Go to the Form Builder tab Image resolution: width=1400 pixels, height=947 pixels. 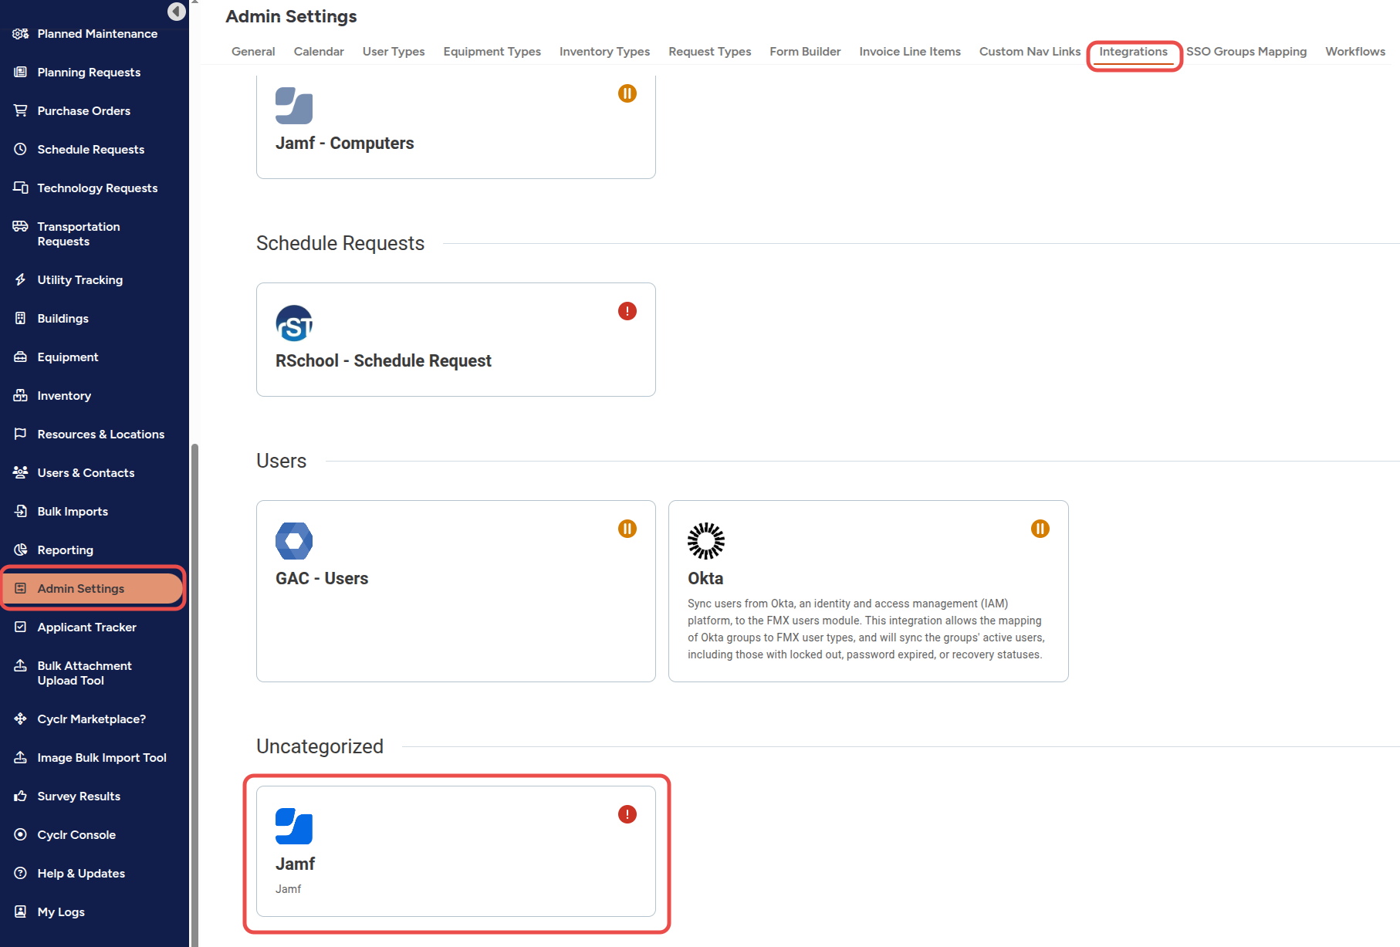pos(805,52)
